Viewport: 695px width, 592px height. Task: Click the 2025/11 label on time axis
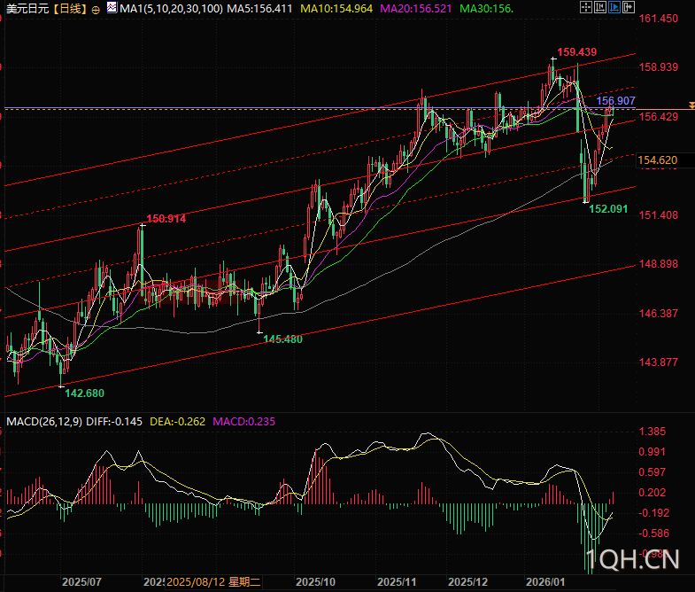click(x=397, y=582)
